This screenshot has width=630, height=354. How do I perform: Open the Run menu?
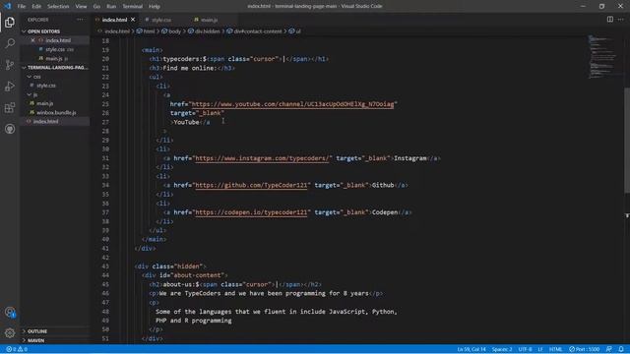point(111,6)
